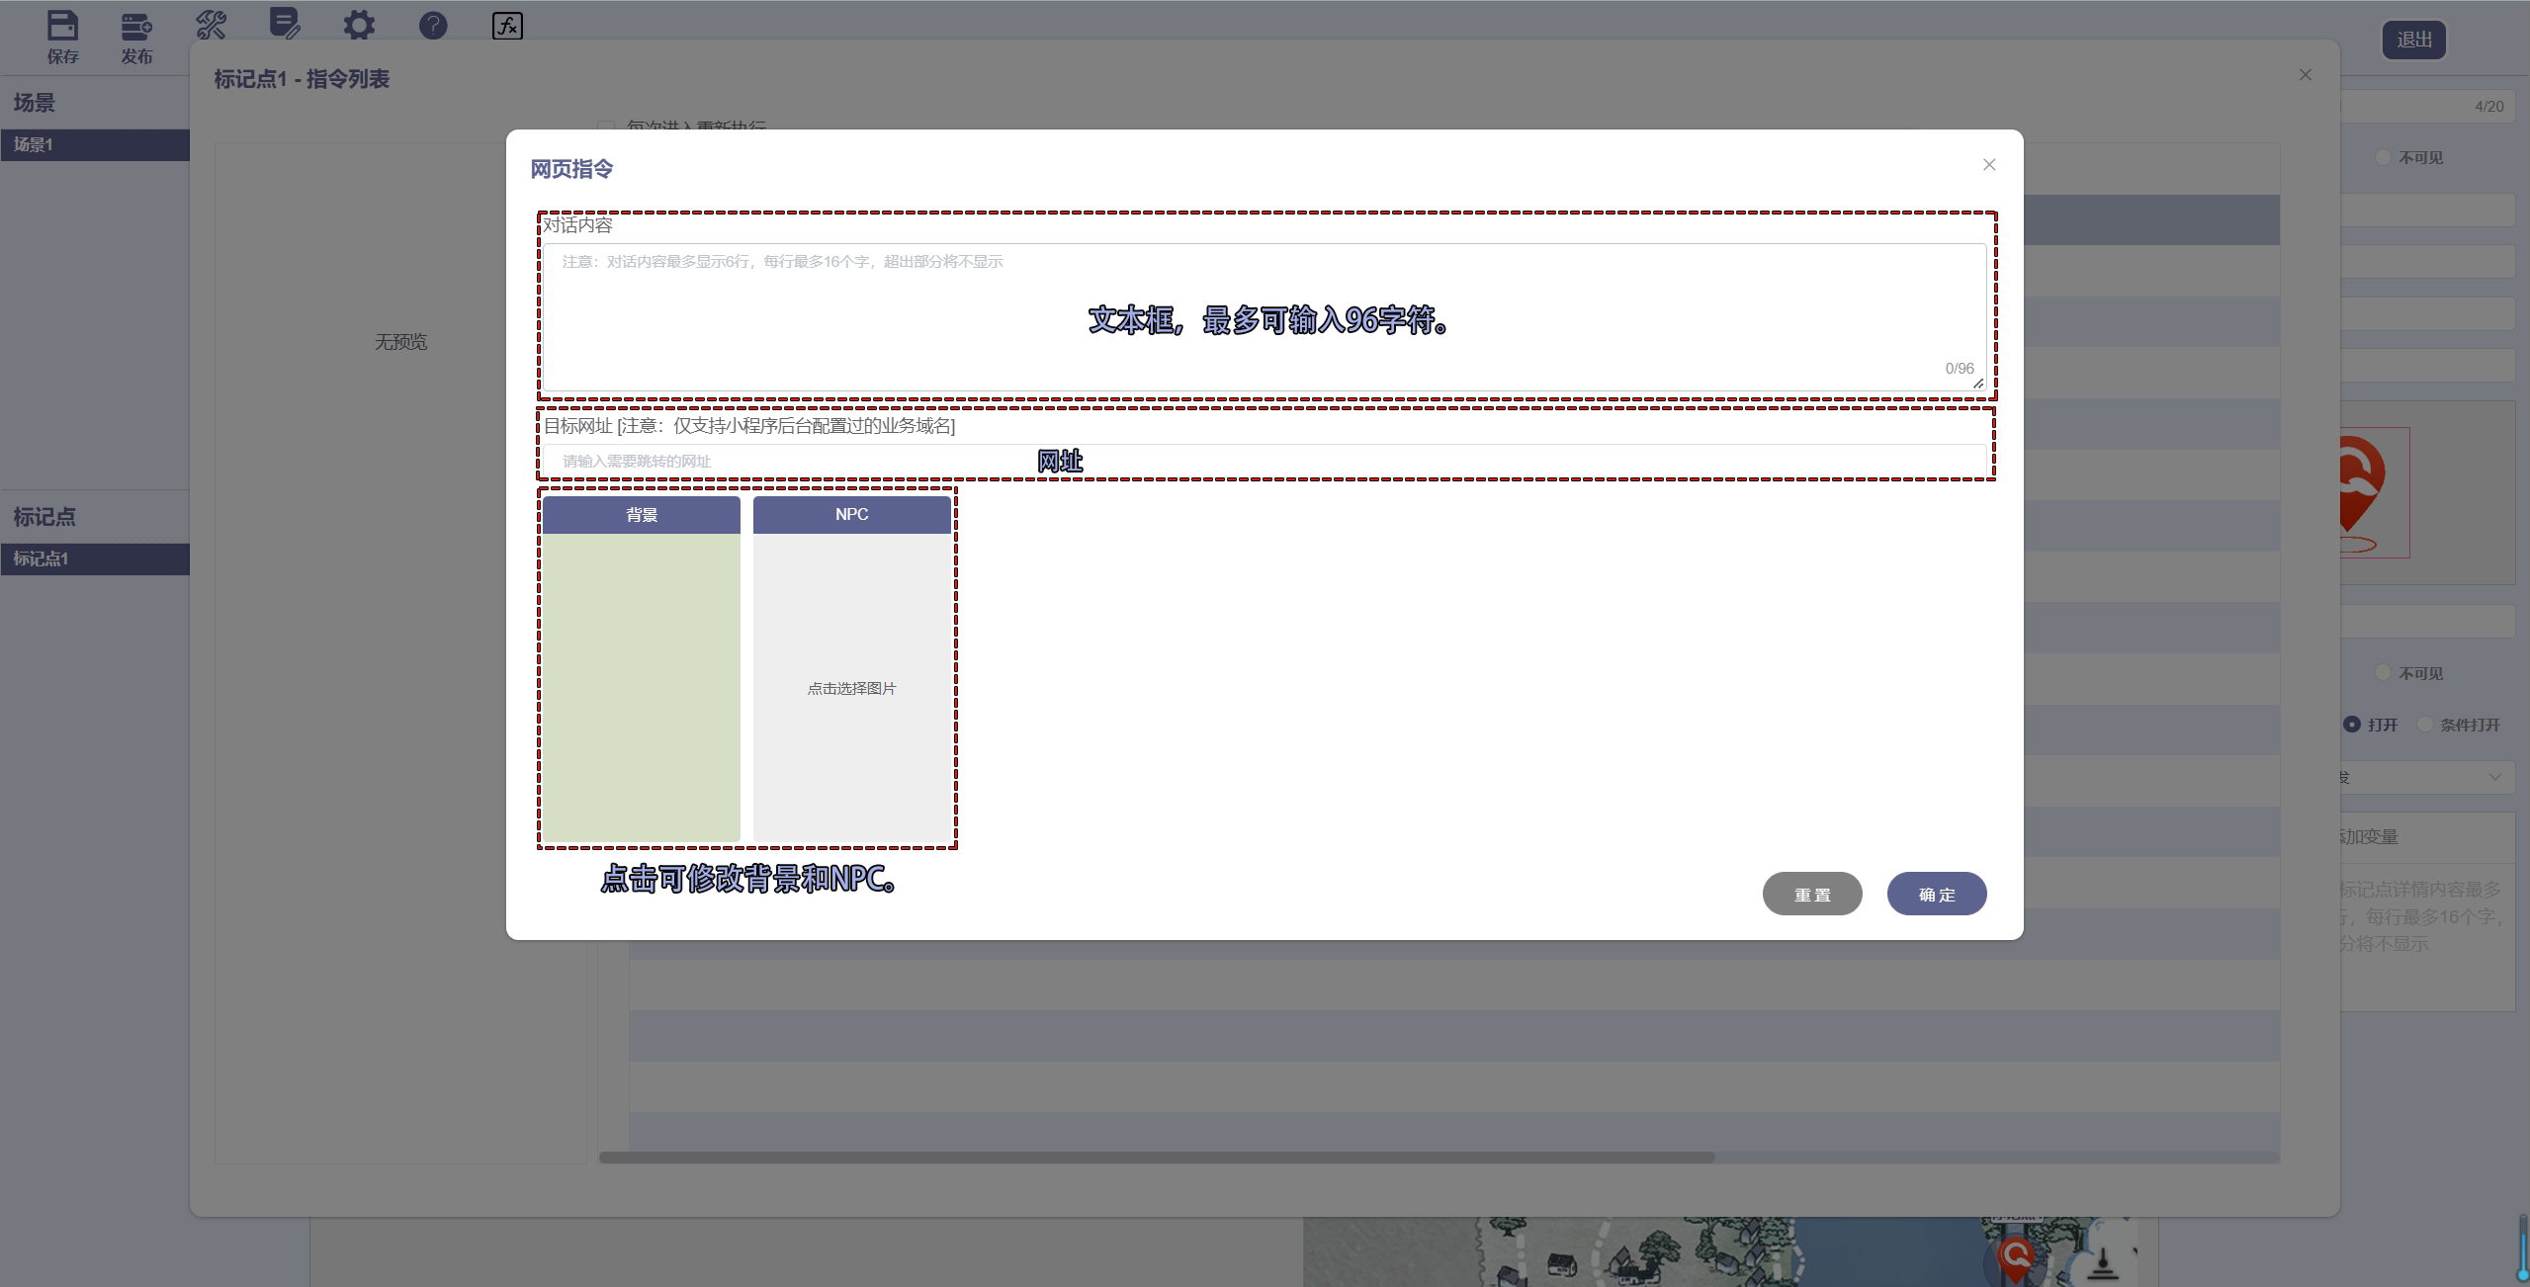Viewport: 2530px width, 1287px height.
Task: Select 场景1 in the scene list
Action: pos(95,145)
